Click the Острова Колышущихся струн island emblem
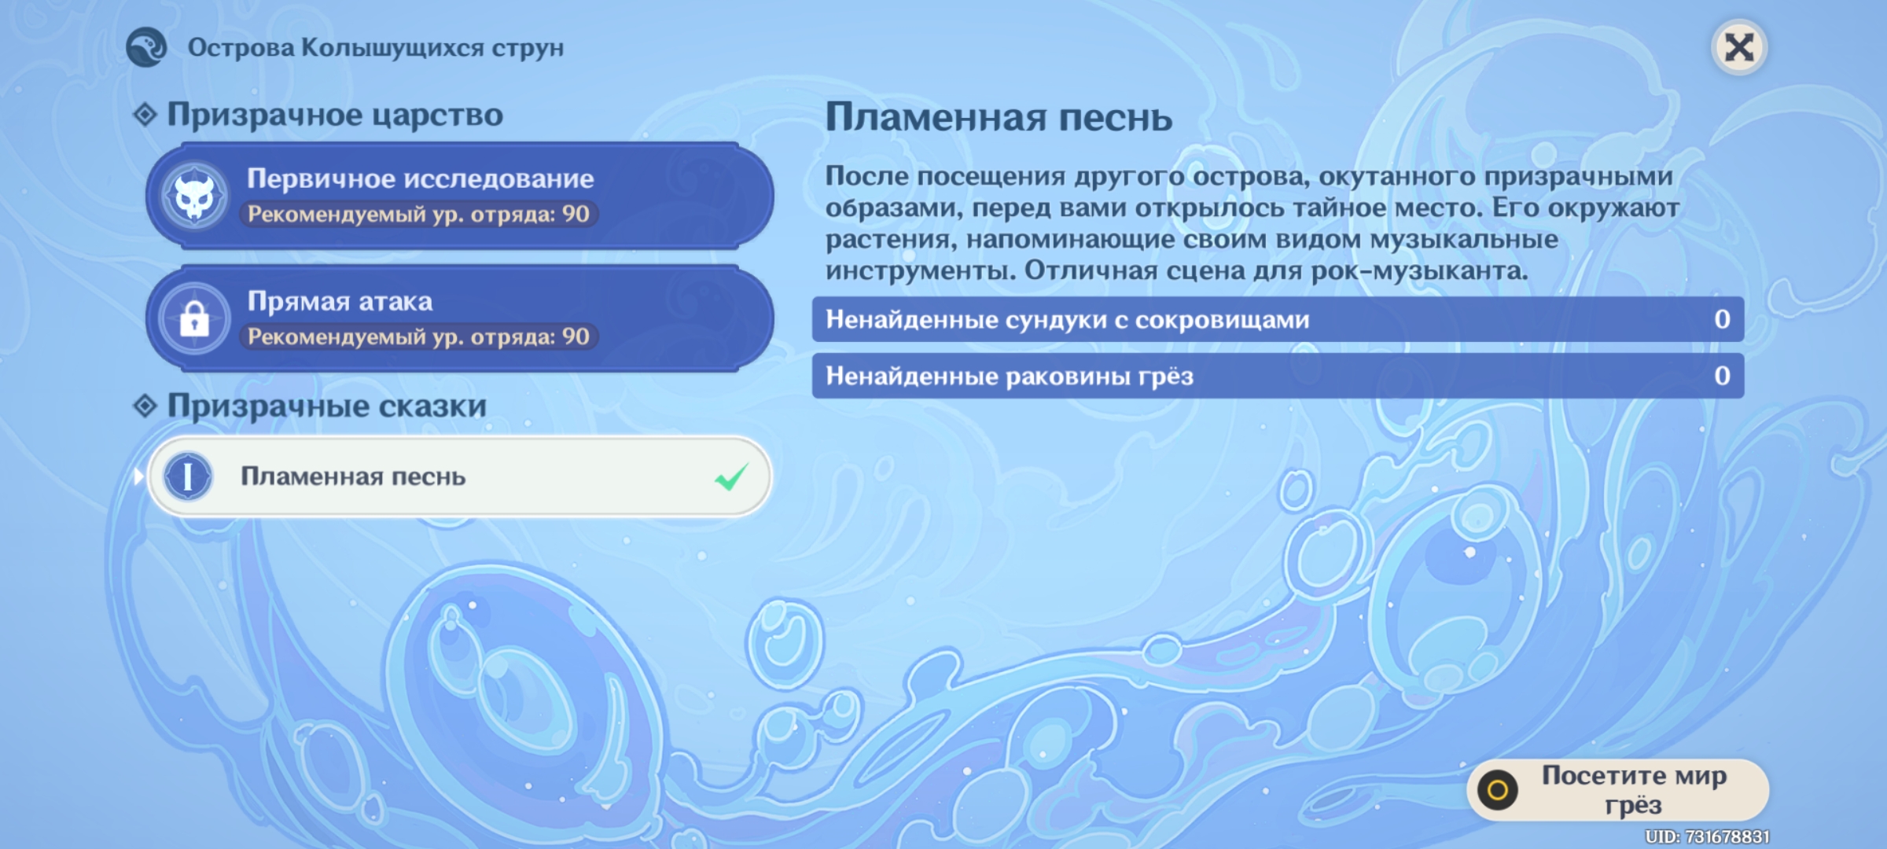 (x=147, y=47)
